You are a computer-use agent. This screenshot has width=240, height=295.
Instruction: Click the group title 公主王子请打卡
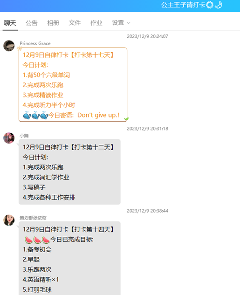(x=183, y=5)
